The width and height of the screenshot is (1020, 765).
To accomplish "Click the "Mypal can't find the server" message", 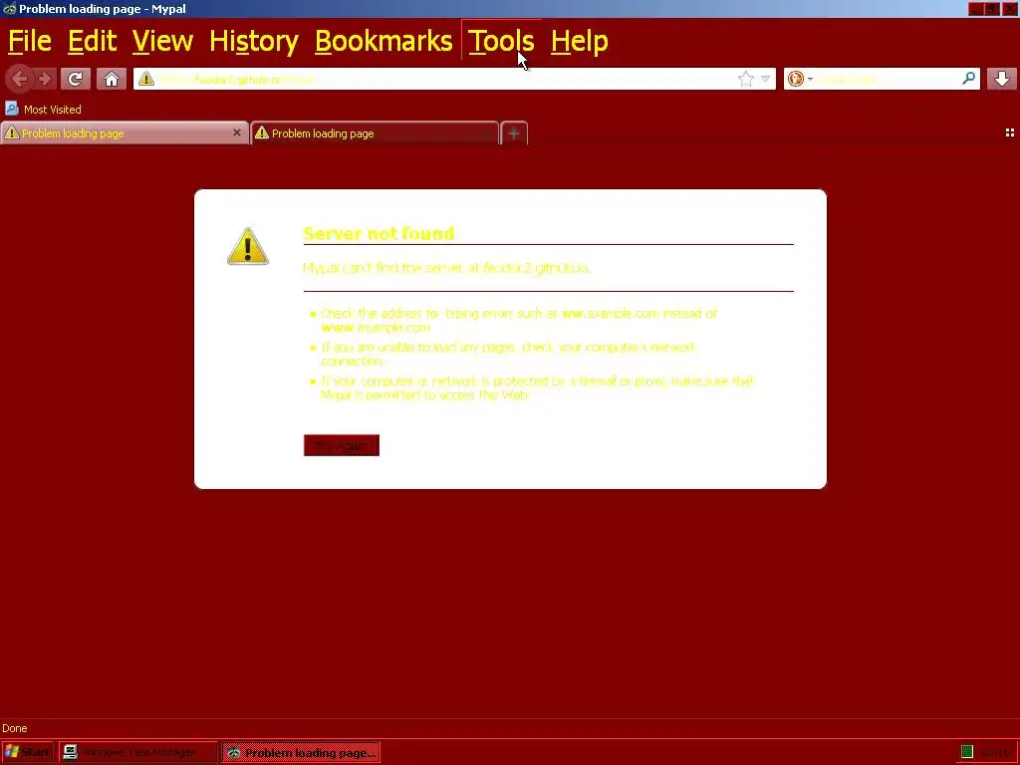I will [x=447, y=267].
